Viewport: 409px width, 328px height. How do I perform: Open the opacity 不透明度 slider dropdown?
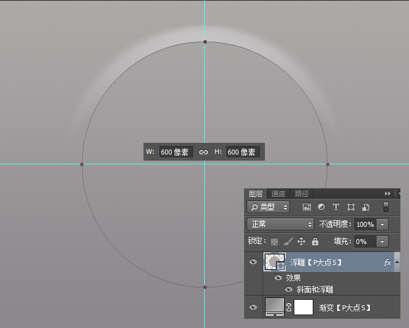coord(383,224)
